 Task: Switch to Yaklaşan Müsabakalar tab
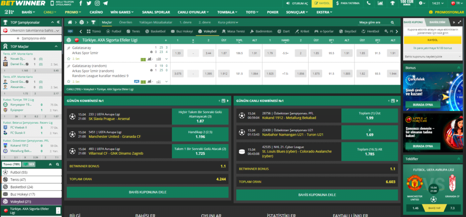tap(156, 22)
